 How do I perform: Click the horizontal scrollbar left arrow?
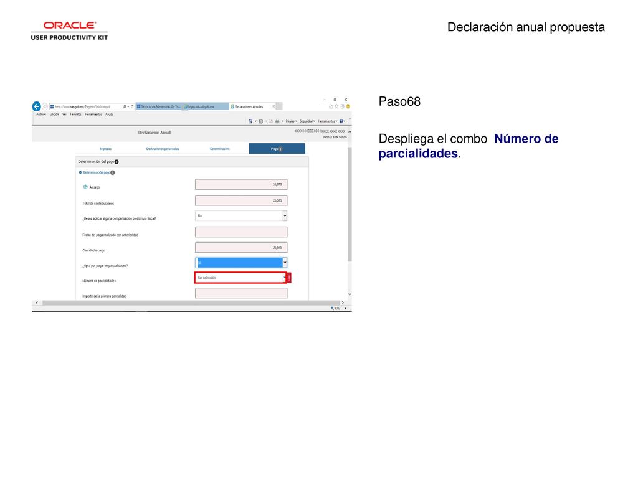pos(37,303)
